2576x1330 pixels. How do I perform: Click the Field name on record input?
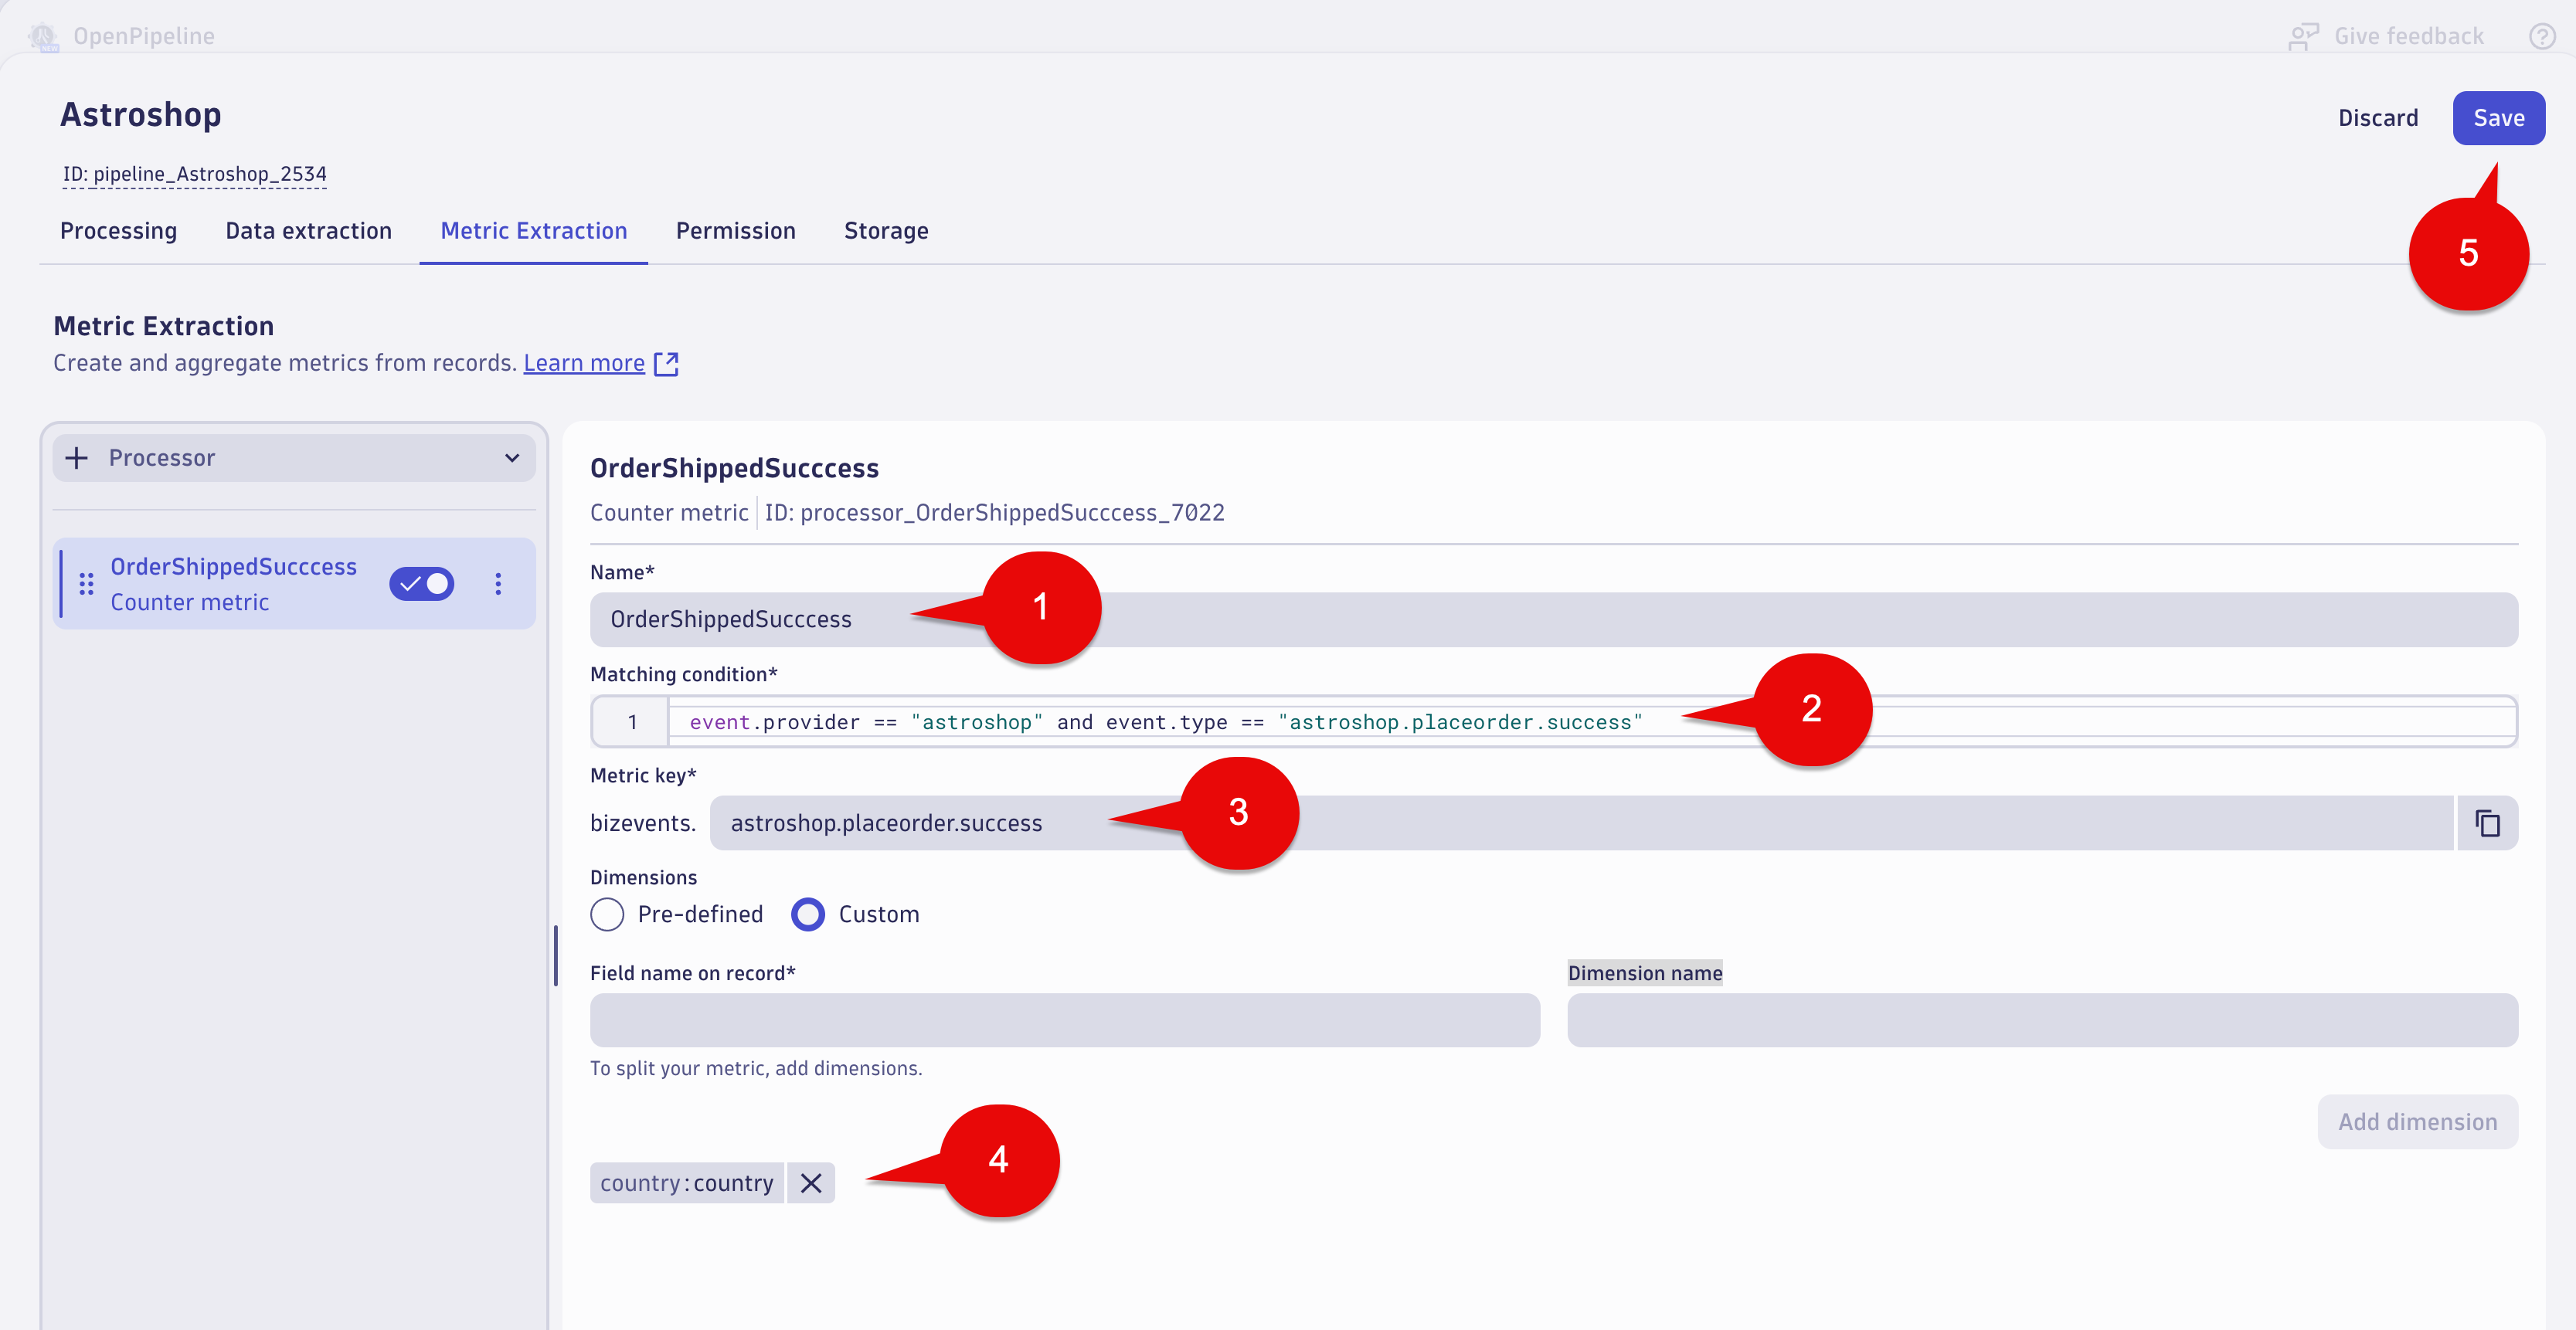click(x=1065, y=1020)
